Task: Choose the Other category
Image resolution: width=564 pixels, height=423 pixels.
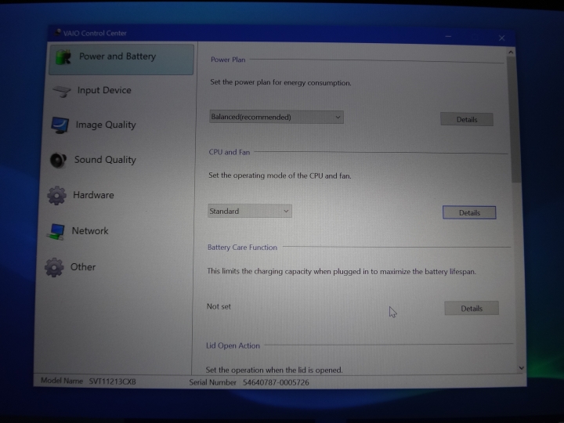Action: click(83, 267)
